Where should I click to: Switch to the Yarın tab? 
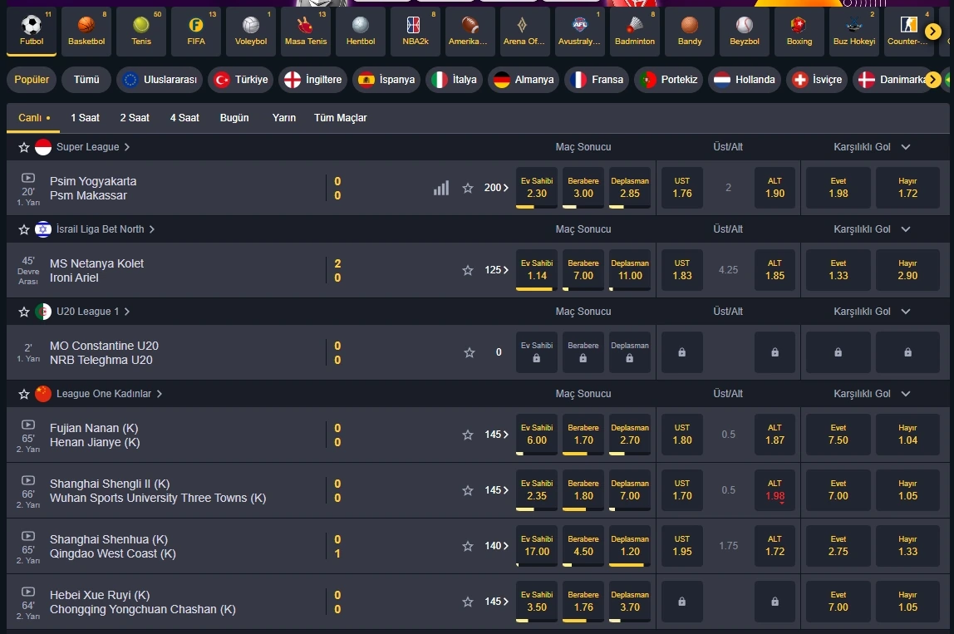pos(283,117)
